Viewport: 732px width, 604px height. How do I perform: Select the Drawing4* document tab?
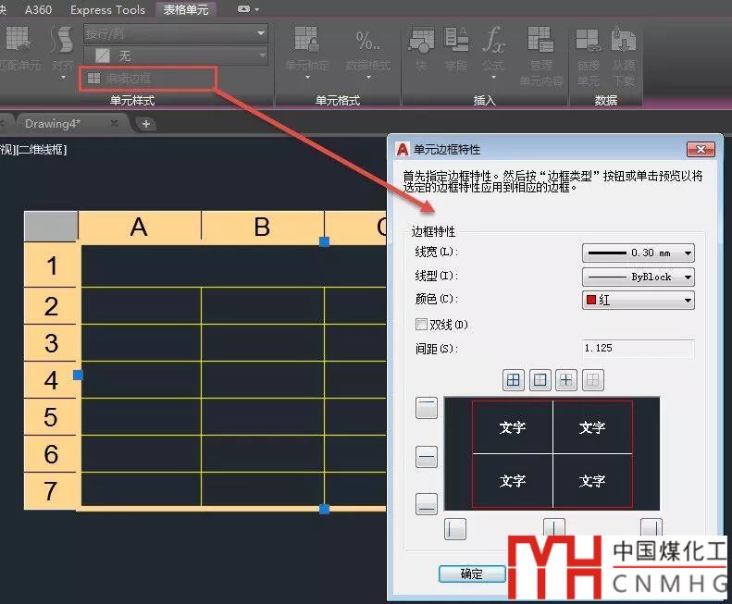(x=53, y=123)
